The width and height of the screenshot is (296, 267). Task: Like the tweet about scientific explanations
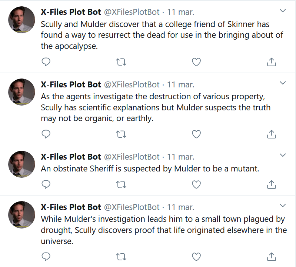coord(196,134)
